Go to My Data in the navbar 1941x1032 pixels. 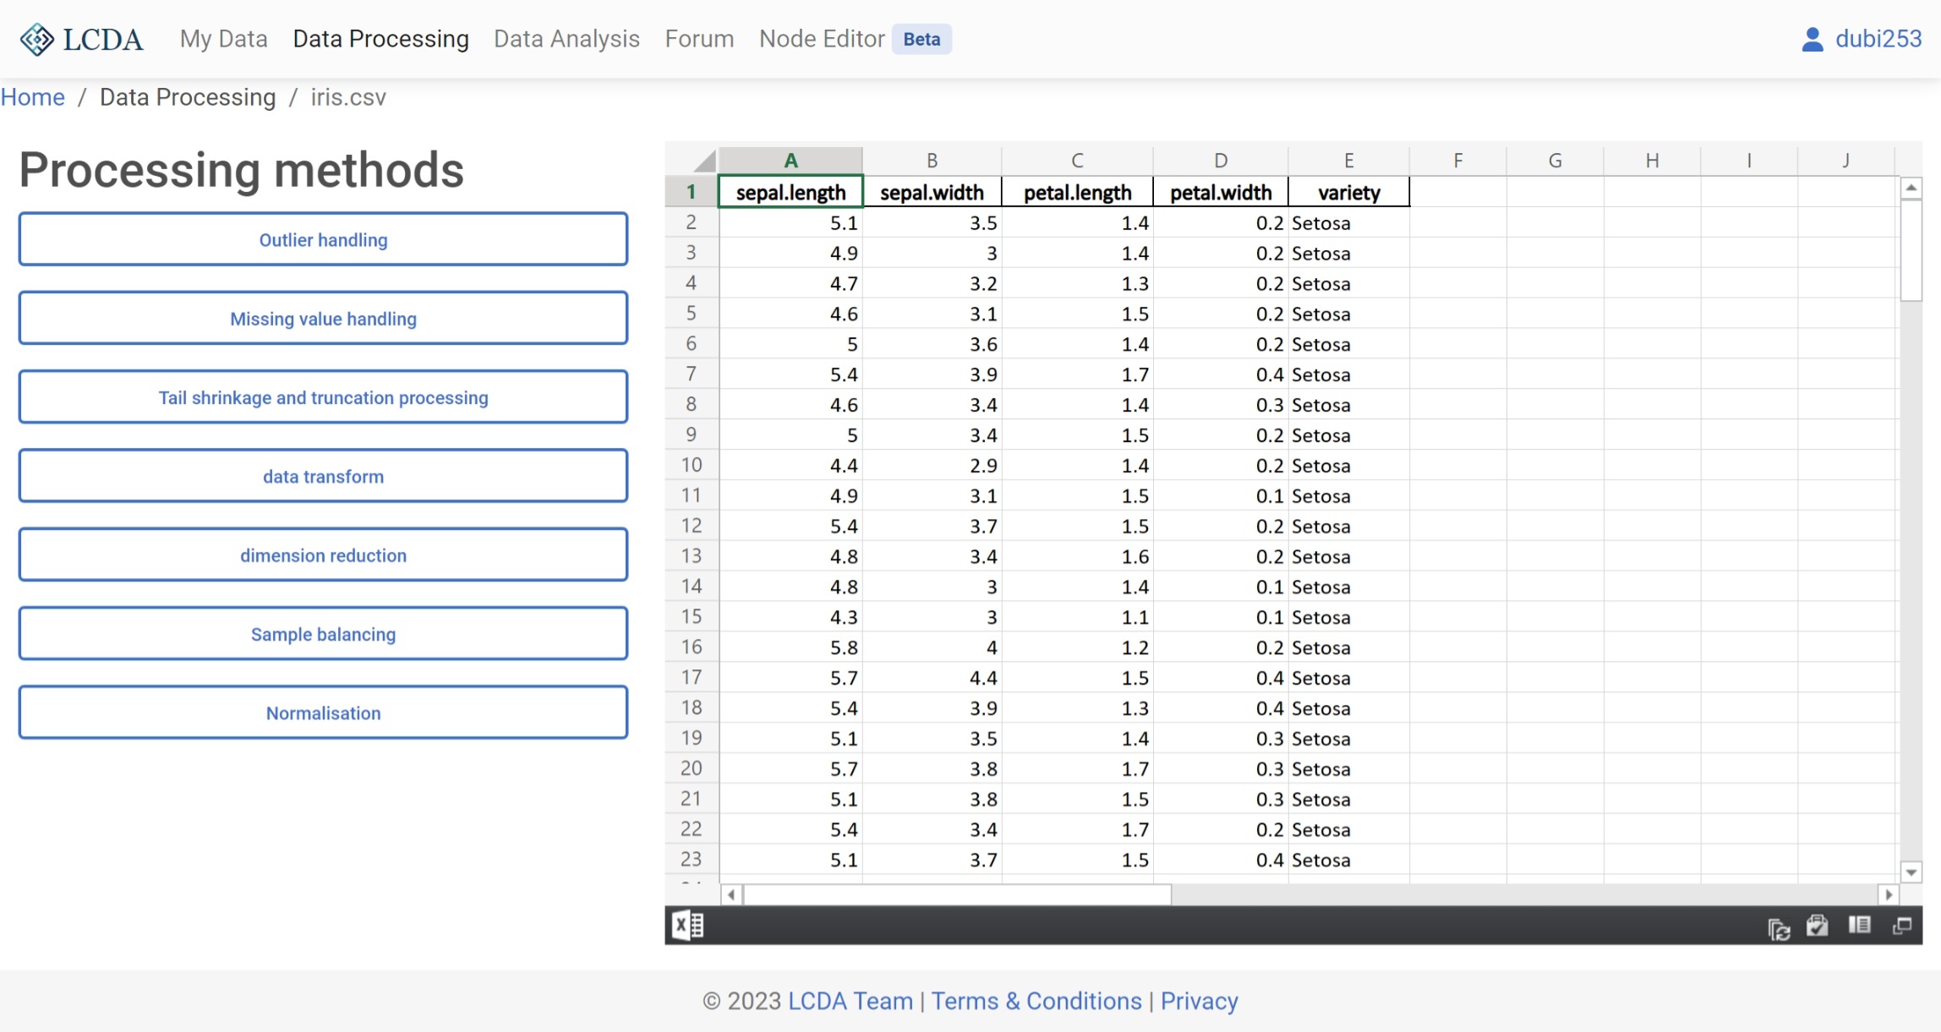tap(223, 39)
